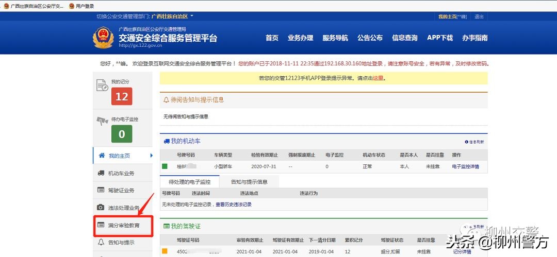
Task: Click the truck icon beside 机动车业务
Action: [101, 173]
